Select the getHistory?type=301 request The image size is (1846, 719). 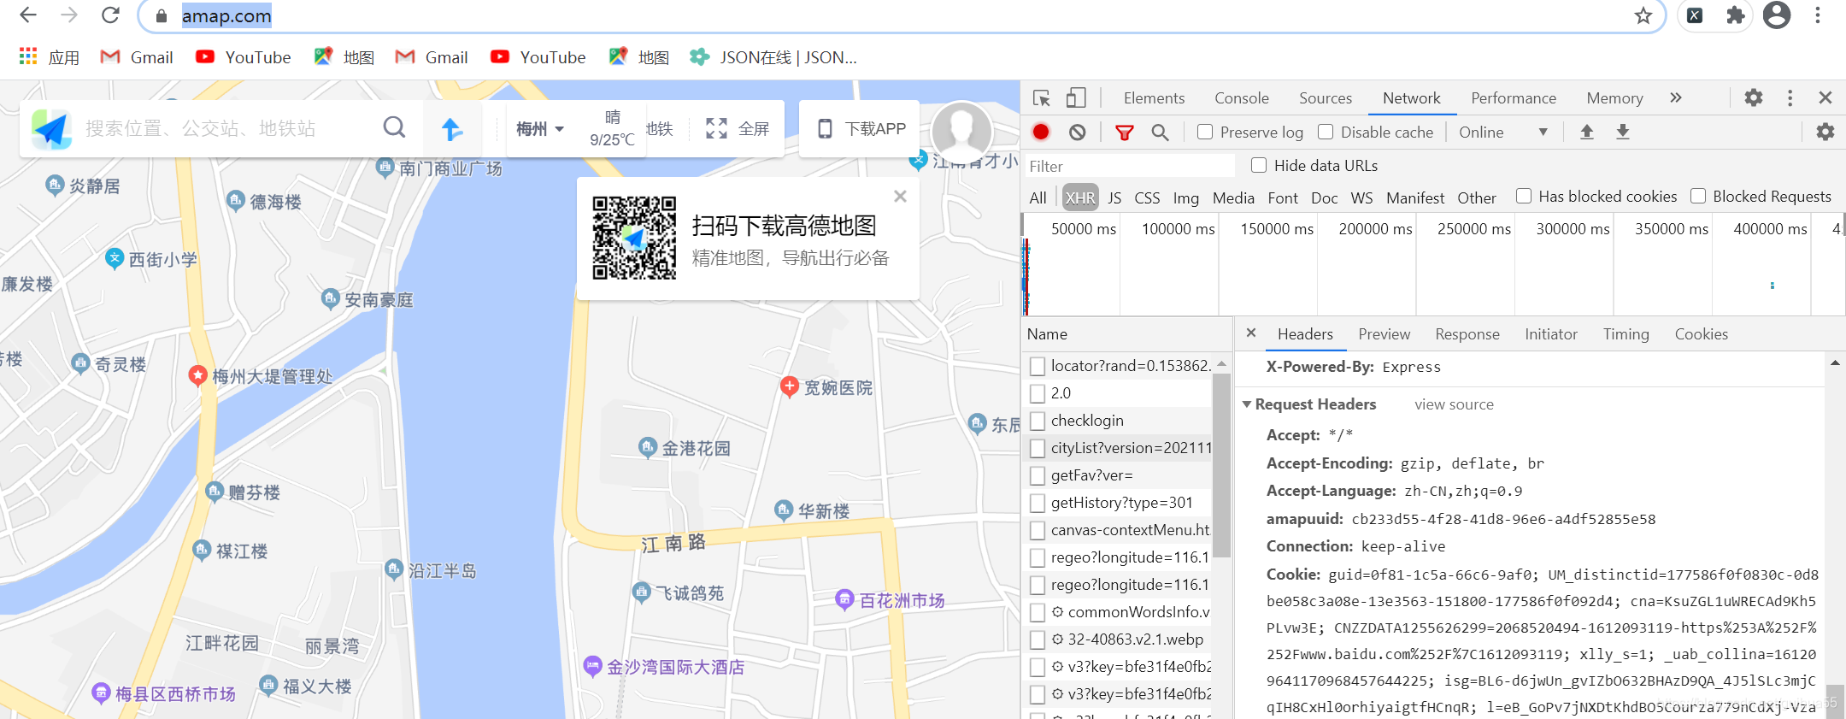pos(1121,503)
